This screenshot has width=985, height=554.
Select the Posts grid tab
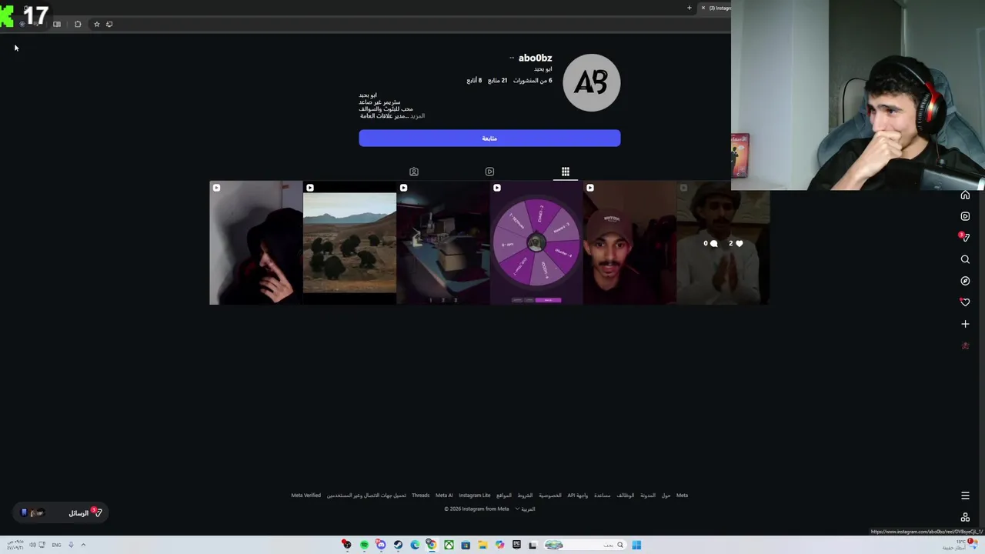(565, 172)
